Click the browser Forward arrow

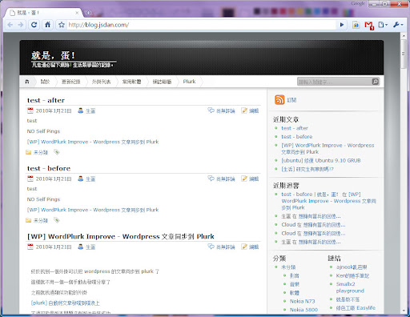click(21, 25)
